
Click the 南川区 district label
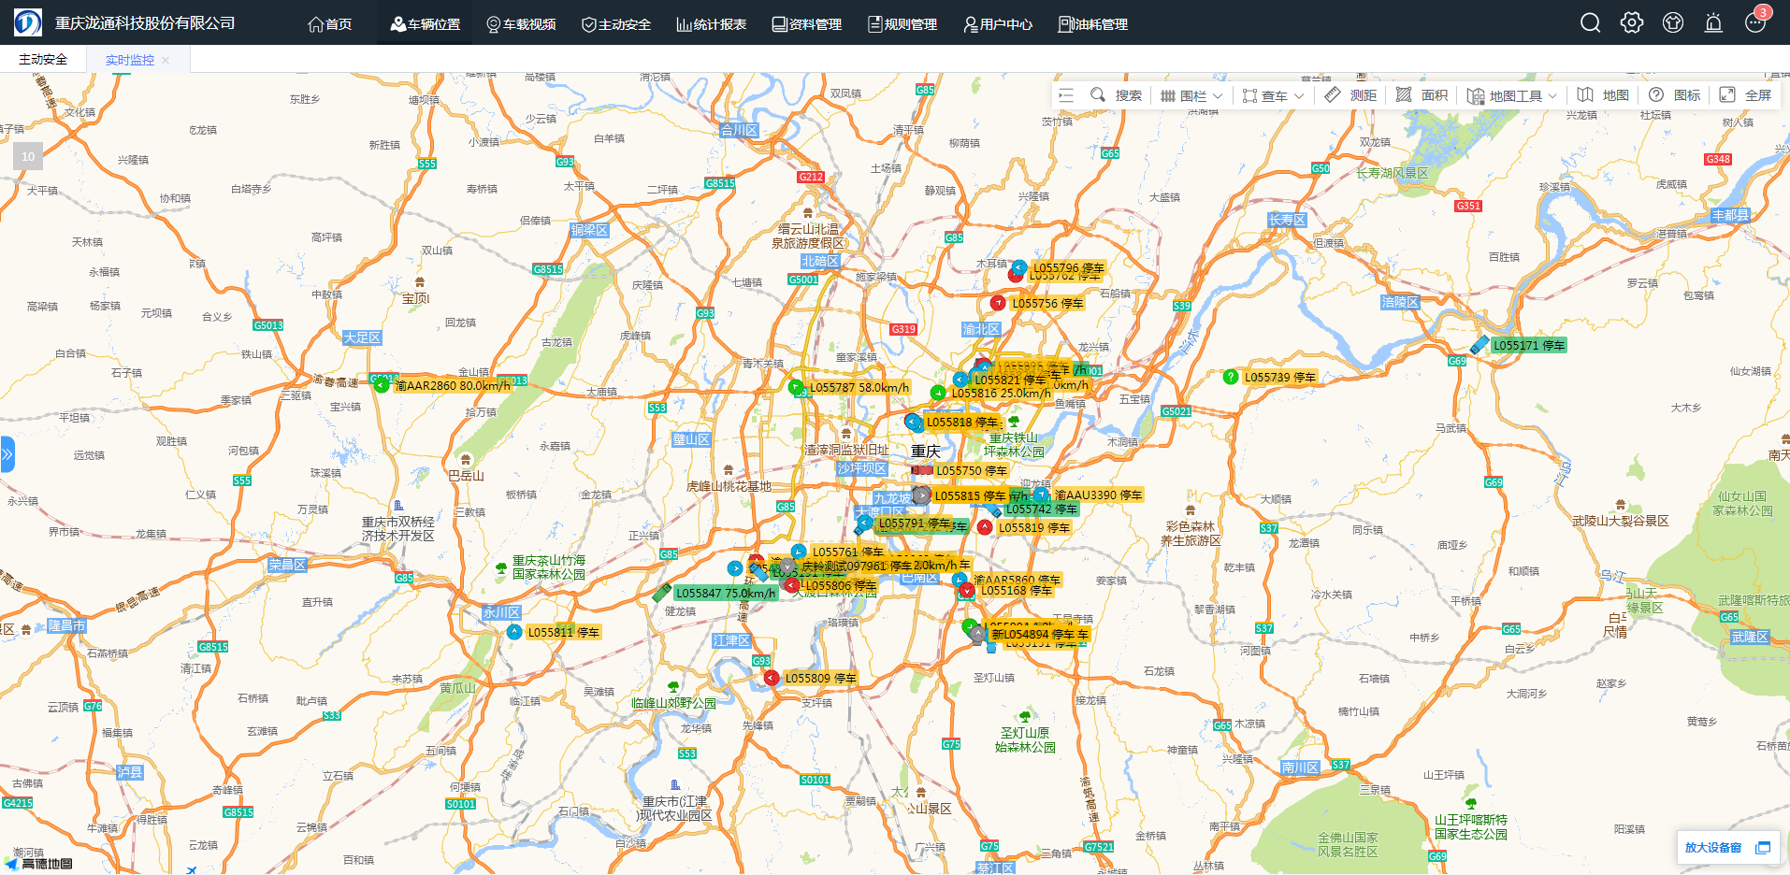1300,767
